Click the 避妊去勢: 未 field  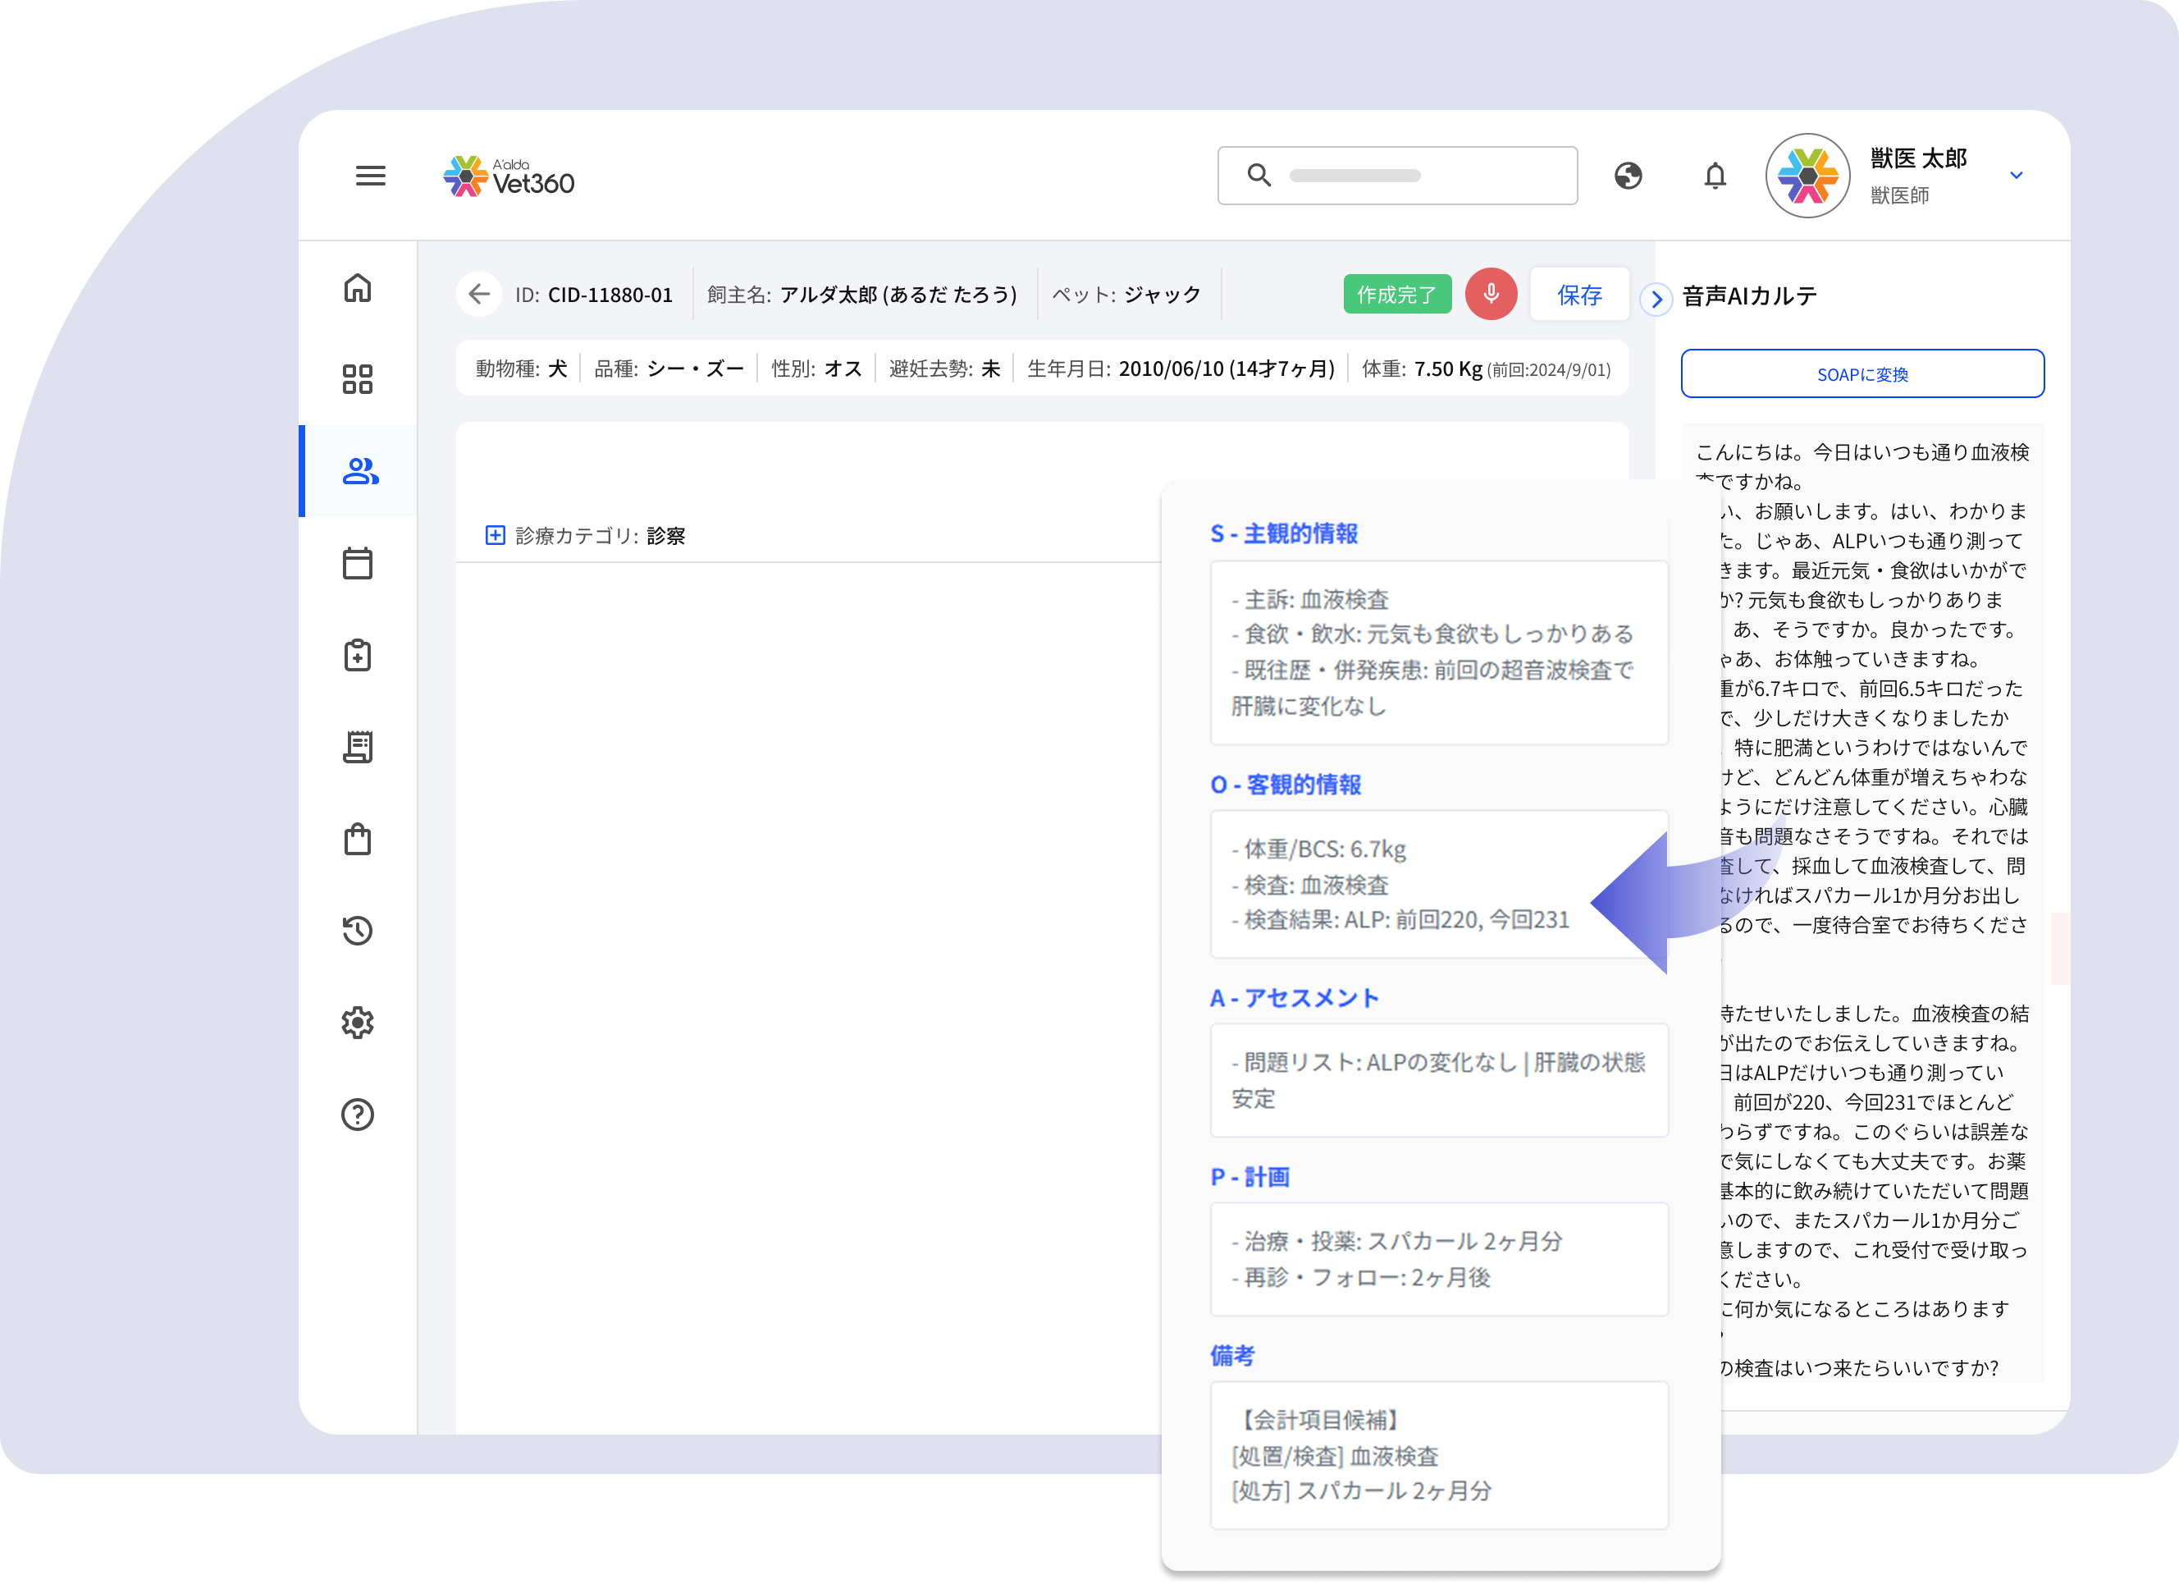[x=944, y=369]
